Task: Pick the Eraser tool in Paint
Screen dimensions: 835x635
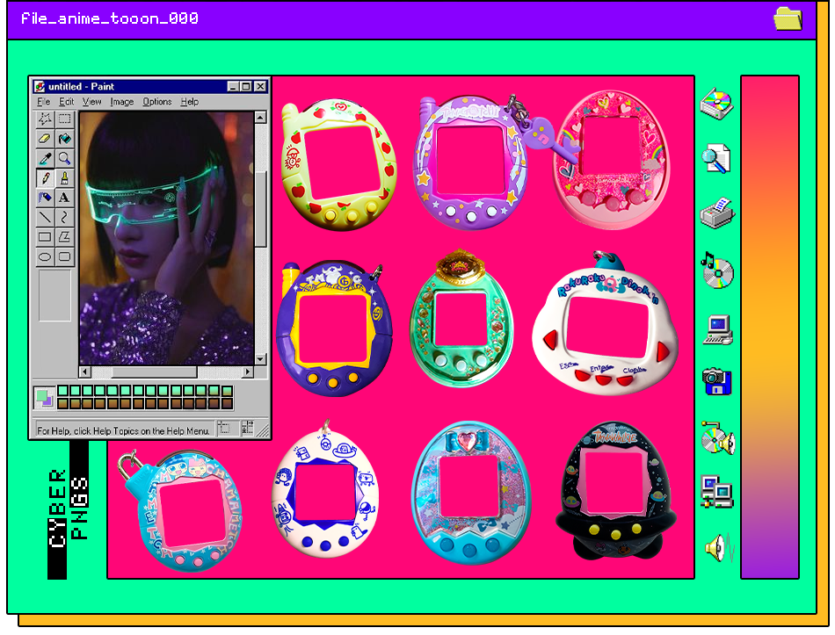Action: [x=45, y=139]
